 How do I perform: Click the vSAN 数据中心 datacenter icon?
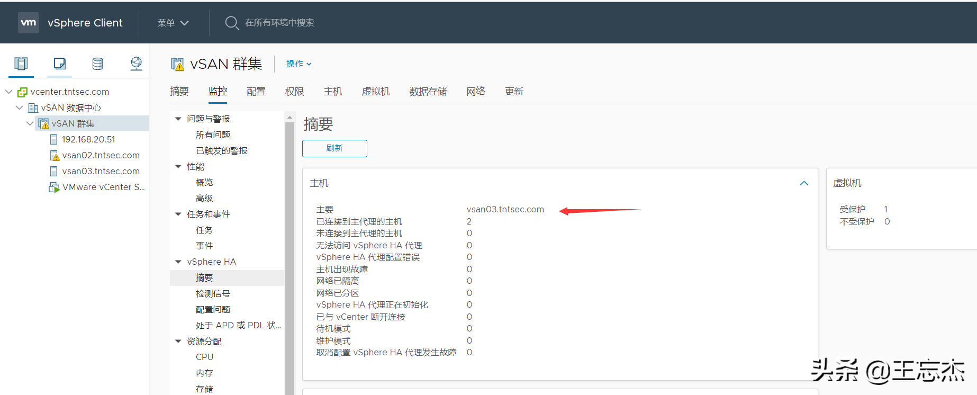coord(33,108)
